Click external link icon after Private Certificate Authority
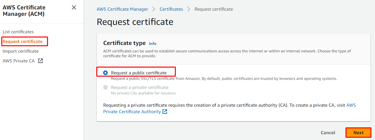Screen dimensions: 375x140 tap(165, 112)
